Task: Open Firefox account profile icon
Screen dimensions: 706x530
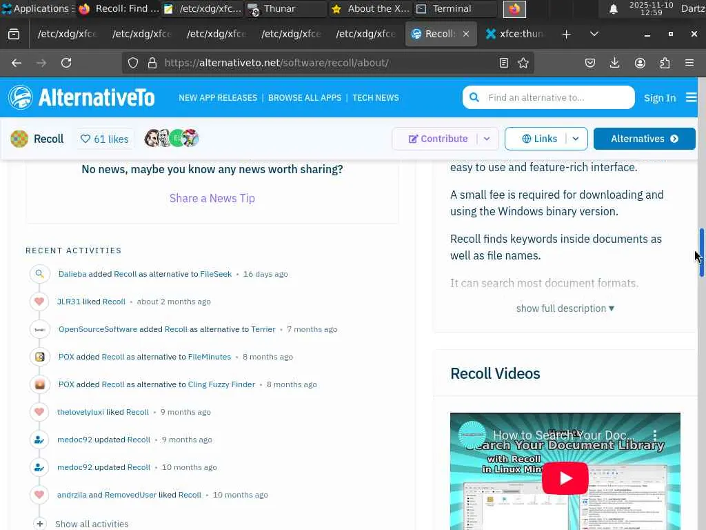Action: [640, 63]
